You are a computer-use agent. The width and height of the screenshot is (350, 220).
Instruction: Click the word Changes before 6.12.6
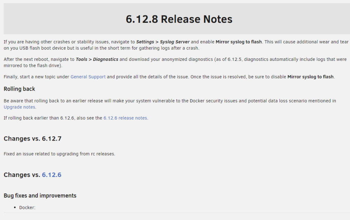coord(17,175)
